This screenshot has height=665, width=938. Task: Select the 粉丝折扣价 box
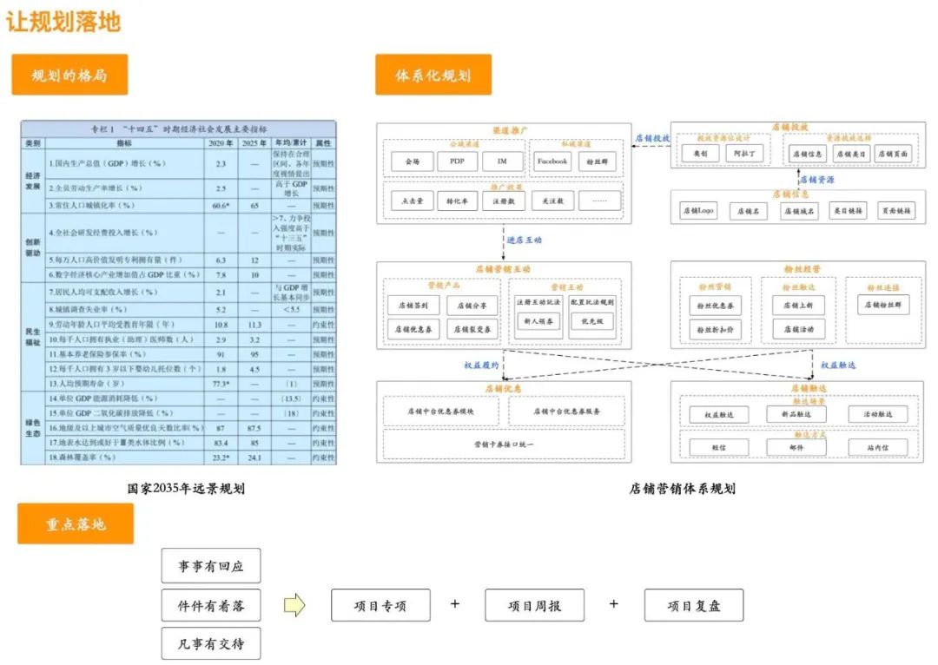715,330
